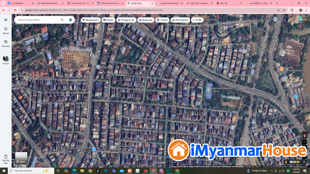Click the MAHA shield pin
This screenshot has height=174, width=310.
(233, 127)
